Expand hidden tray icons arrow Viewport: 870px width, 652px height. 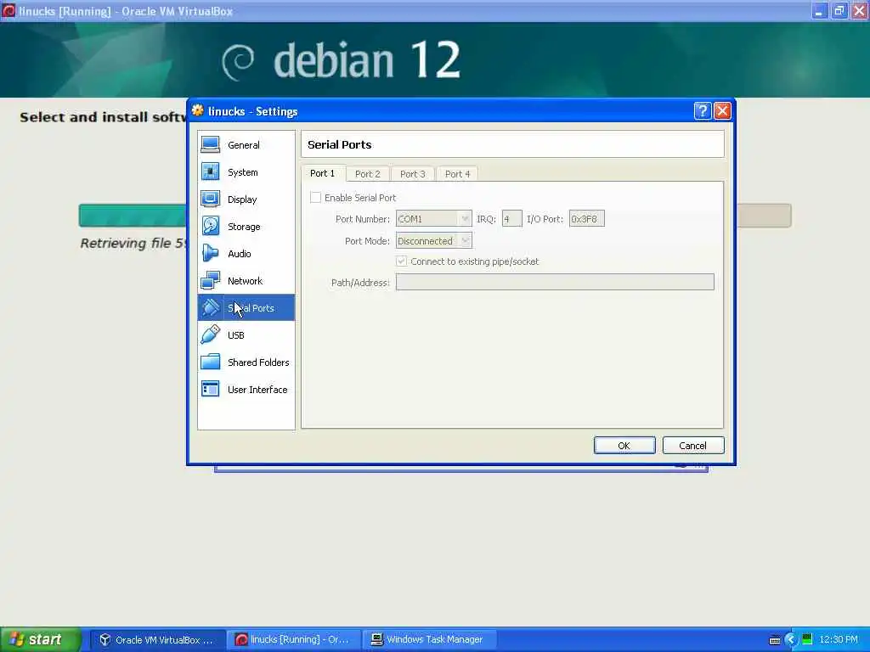pos(791,640)
